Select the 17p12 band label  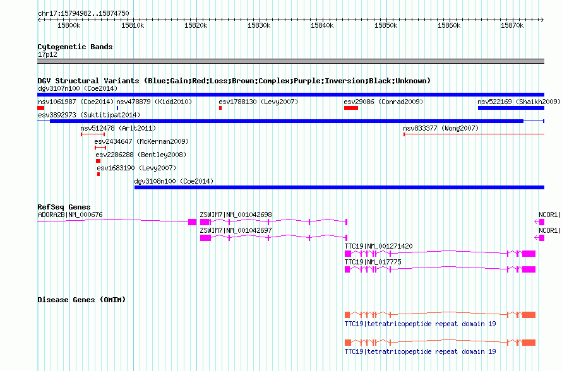point(47,54)
